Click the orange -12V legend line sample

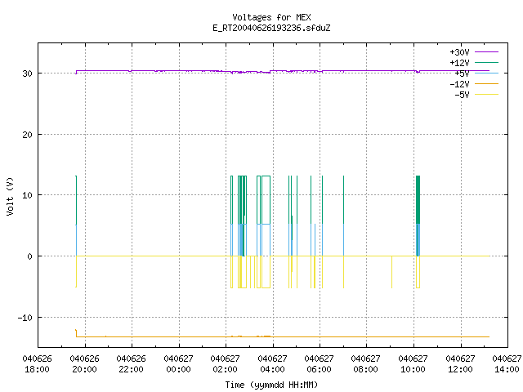pyautogui.click(x=486, y=83)
